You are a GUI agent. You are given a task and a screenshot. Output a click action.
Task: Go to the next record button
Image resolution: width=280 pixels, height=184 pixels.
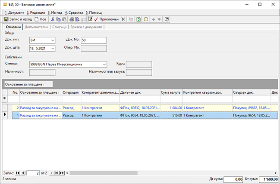(51, 173)
